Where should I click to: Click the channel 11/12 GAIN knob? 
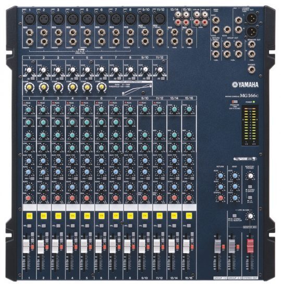tap(160, 70)
